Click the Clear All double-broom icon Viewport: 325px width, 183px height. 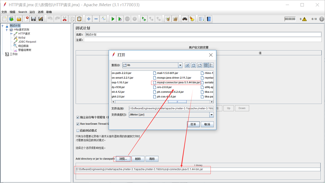click(x=175, y=19)
